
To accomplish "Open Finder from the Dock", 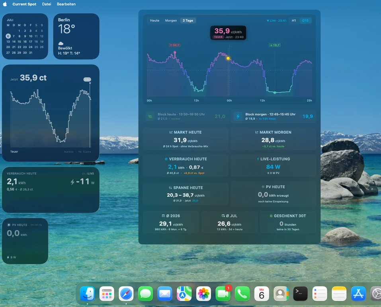I will pyautogui.click(x=87, y=293).
